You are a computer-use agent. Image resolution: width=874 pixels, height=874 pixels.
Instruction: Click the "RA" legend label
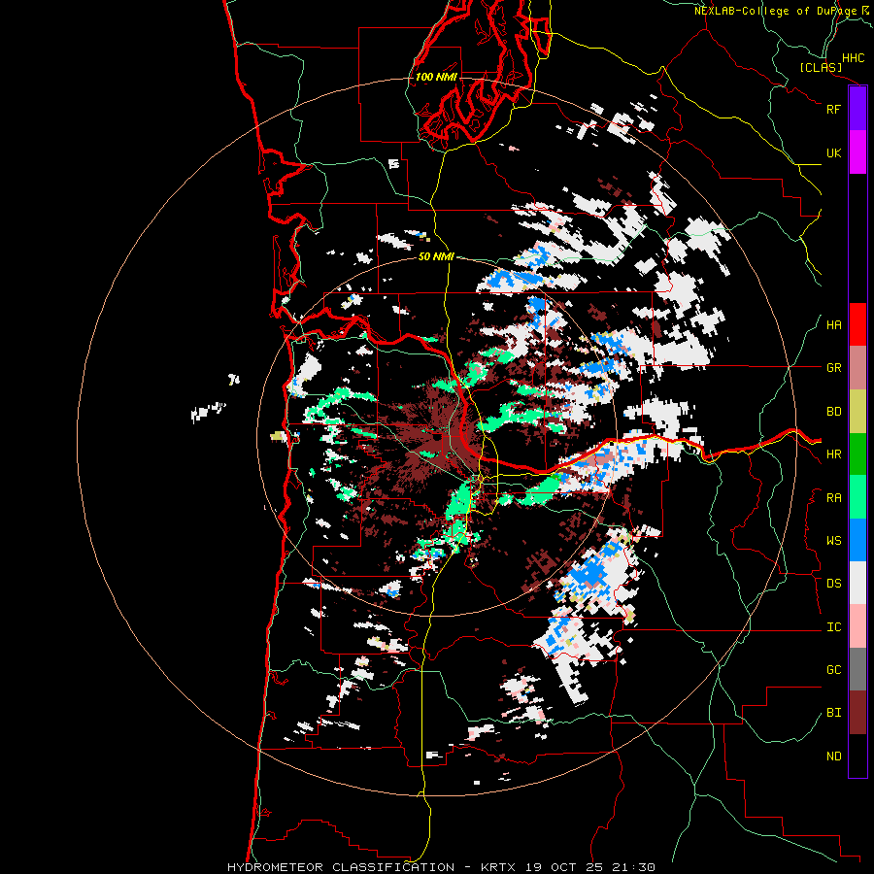click(833, 497)
